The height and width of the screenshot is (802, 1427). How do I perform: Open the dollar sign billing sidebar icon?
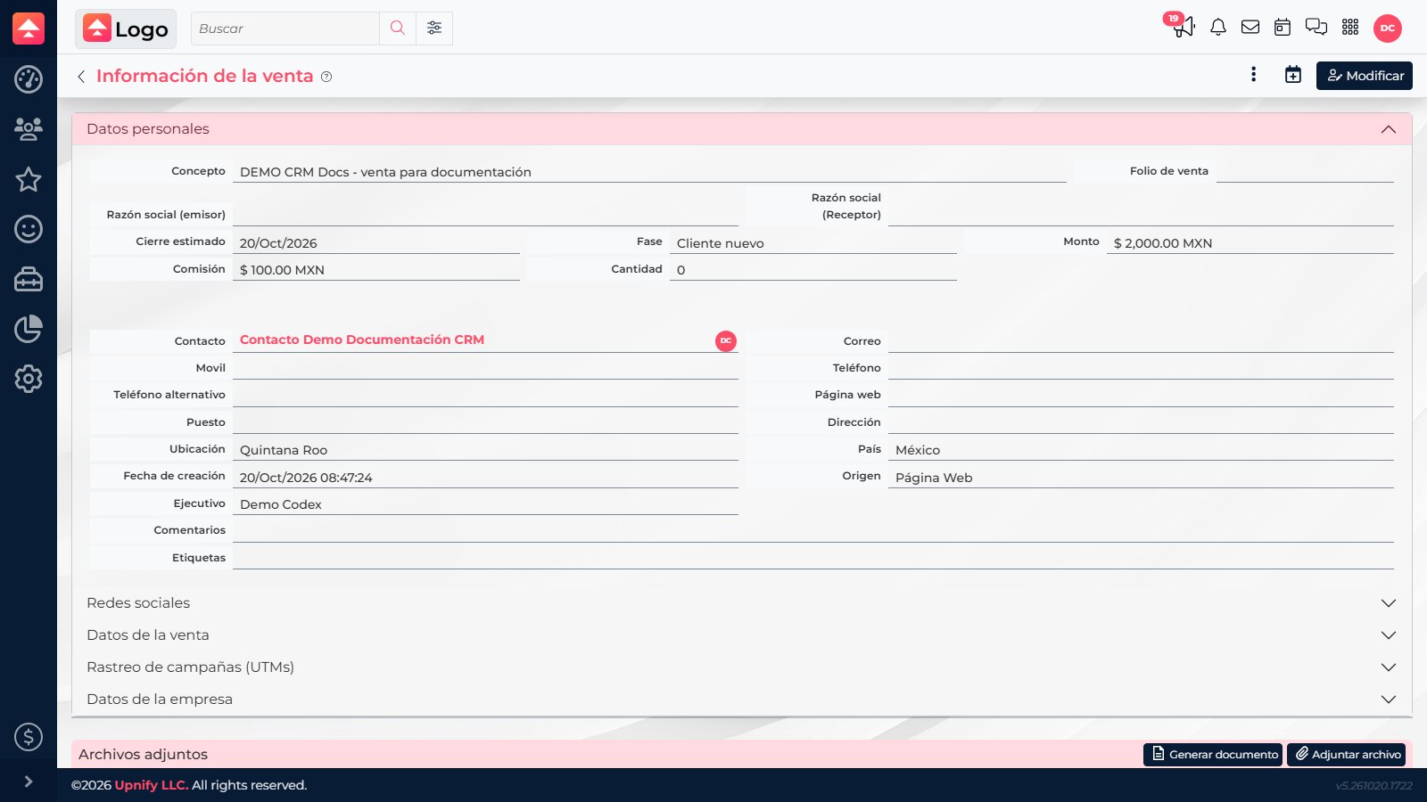coord(29,737)
